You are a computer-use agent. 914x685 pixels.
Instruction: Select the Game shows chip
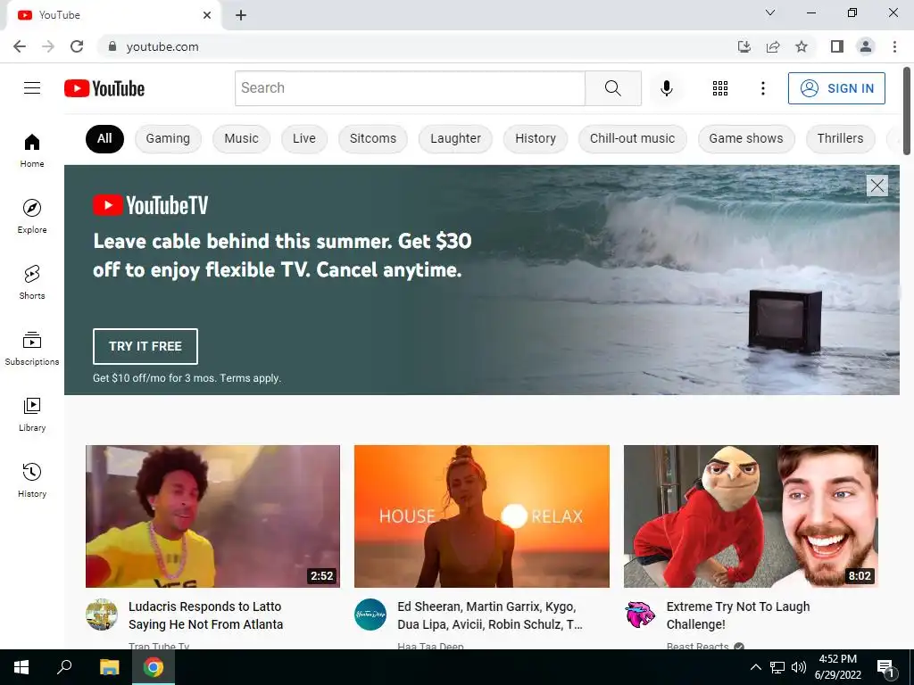(746, 138)
